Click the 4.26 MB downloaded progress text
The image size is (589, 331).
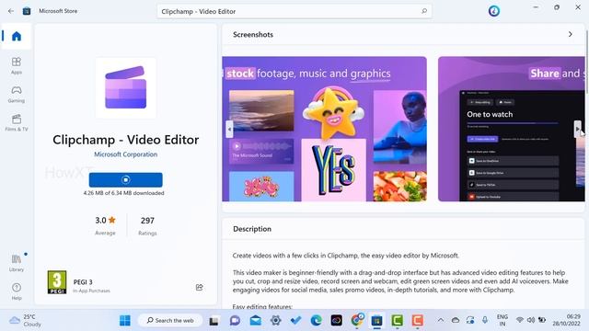[124, 193]
